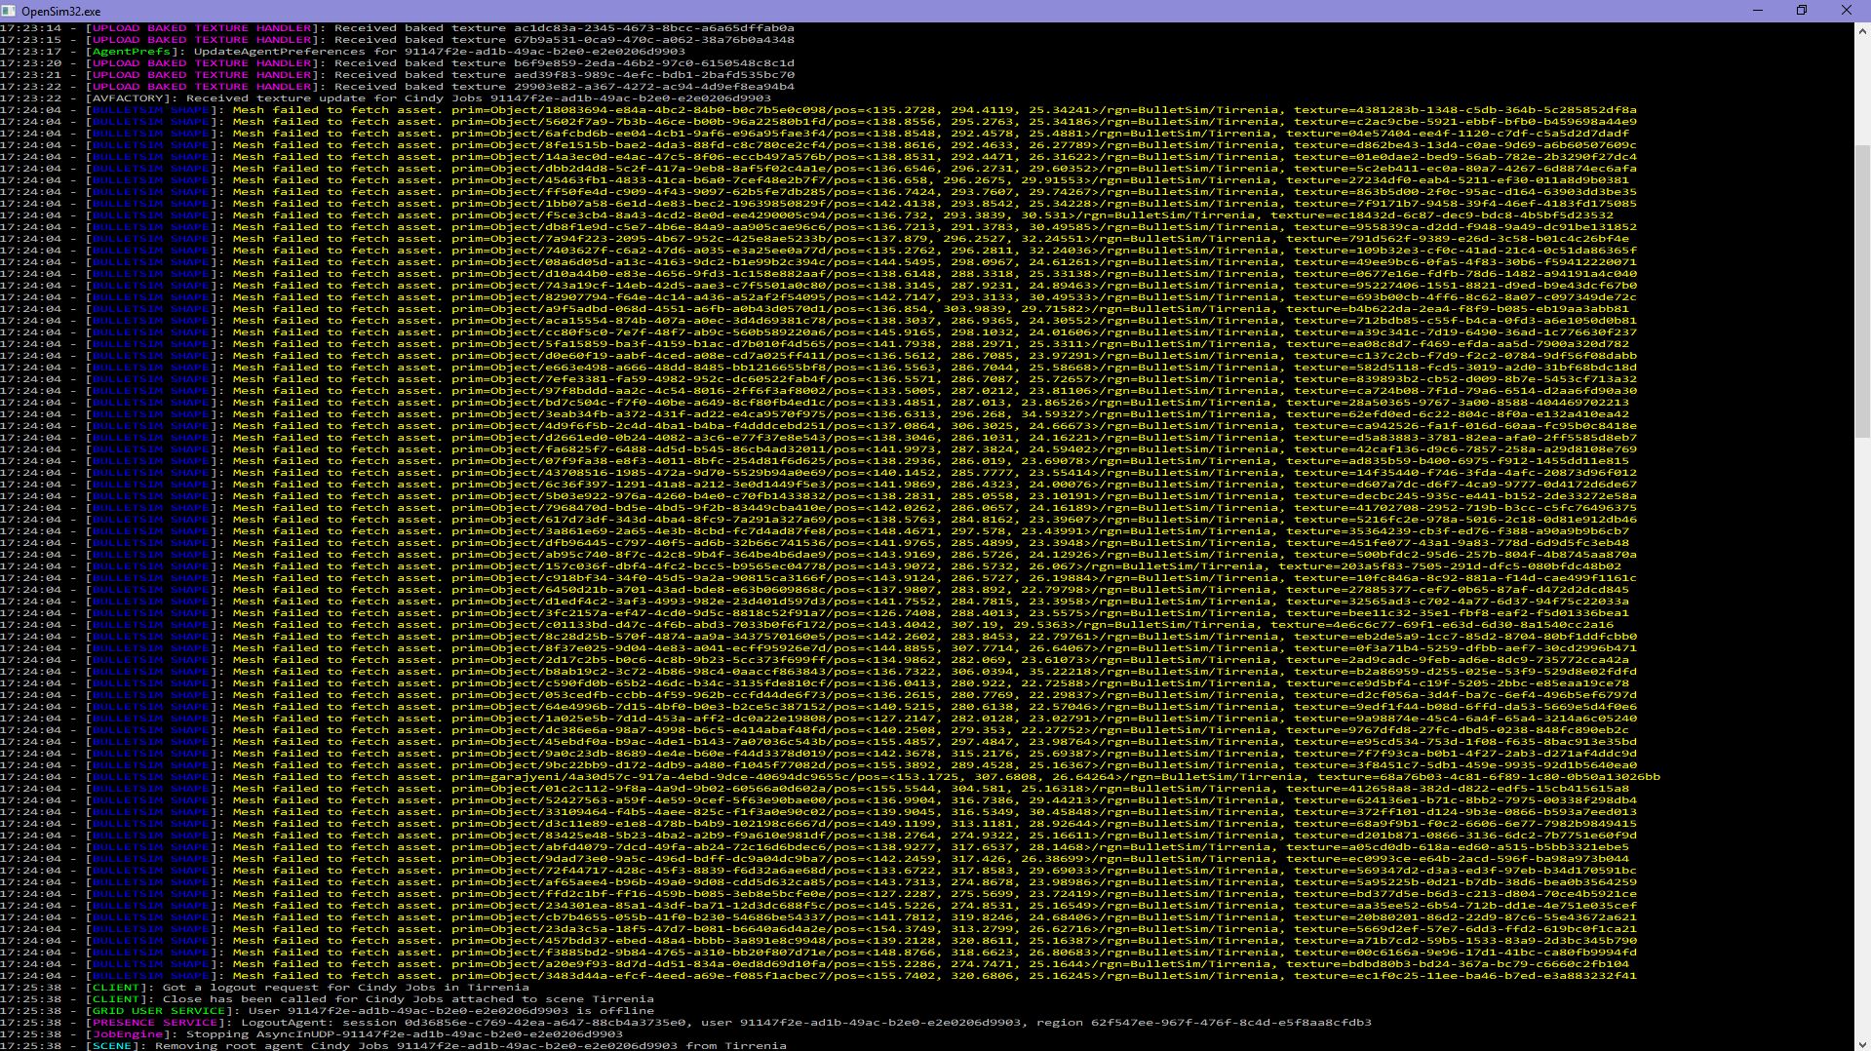1871x1051 pixels.
Task: Close the OpenSim32.exe console
Action: coord(1846,11)
